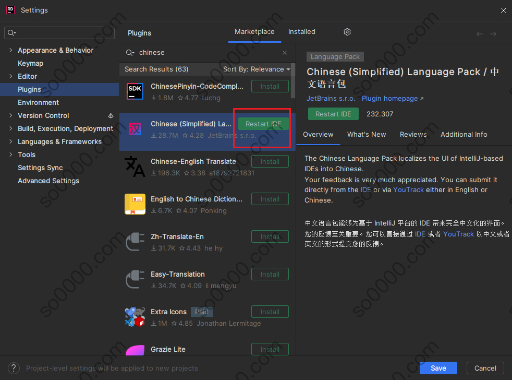Click the Paid tag on Extra Icons
The image size is (512, 380).
pyautogui.click(x=201, y=312)
